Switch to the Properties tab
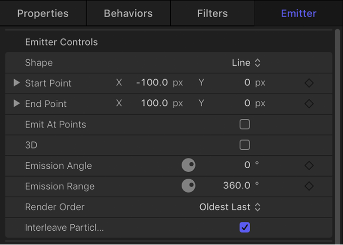343x245 pixels. tap(43, 13)
